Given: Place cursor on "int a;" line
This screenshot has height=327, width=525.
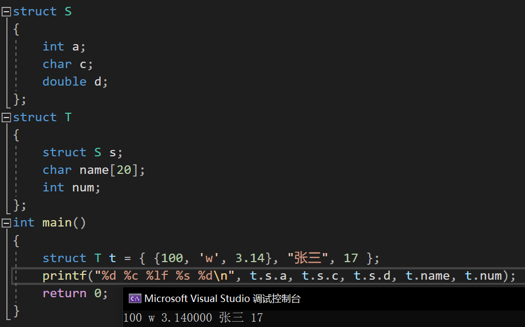Looking at the screenshot, I should point(64,46).
